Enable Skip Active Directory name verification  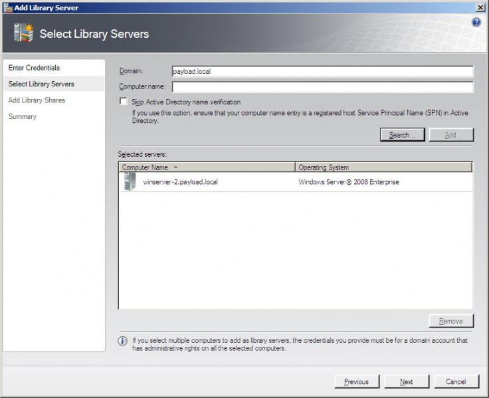123,102
